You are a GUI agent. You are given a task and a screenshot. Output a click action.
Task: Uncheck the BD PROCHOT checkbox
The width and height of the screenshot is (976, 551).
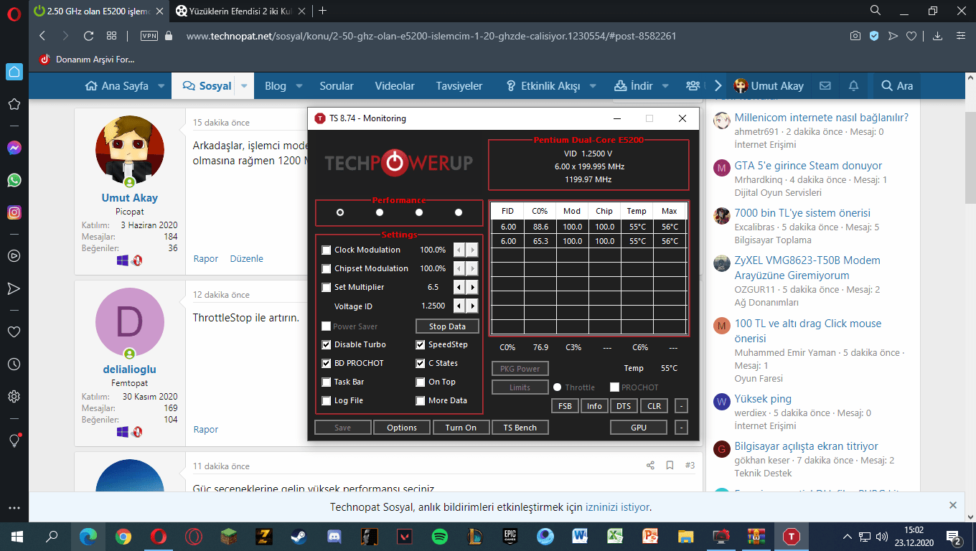tap(327, 364)
